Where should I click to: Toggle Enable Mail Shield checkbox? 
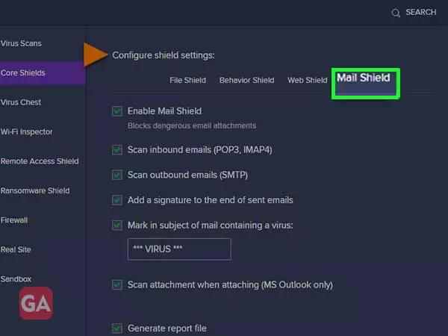pos(117,111)
